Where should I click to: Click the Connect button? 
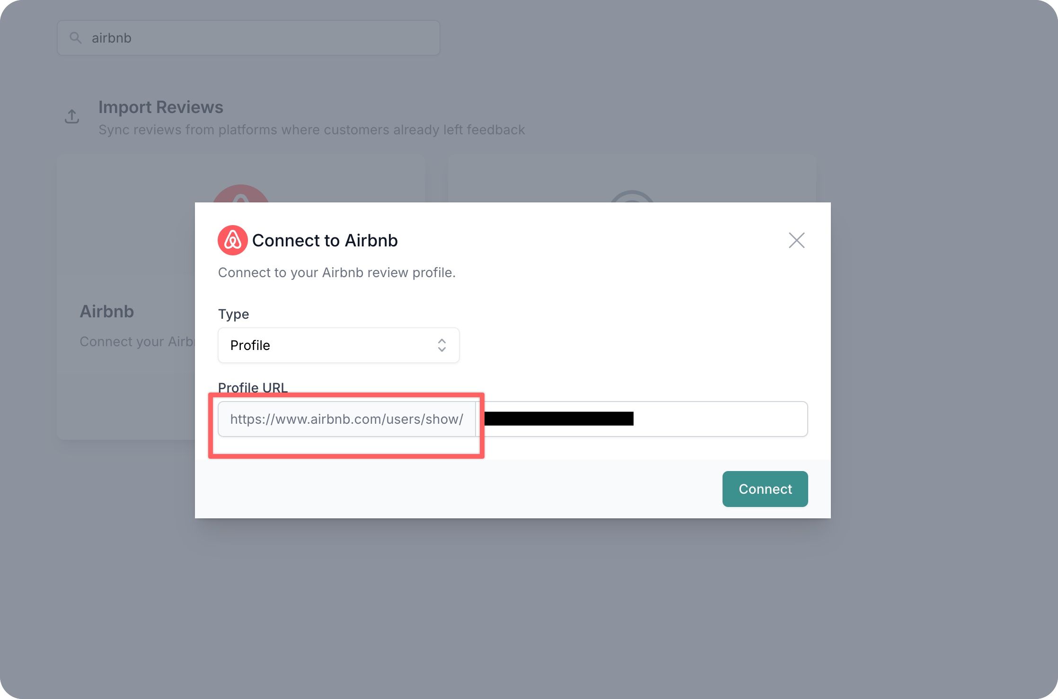765,489
